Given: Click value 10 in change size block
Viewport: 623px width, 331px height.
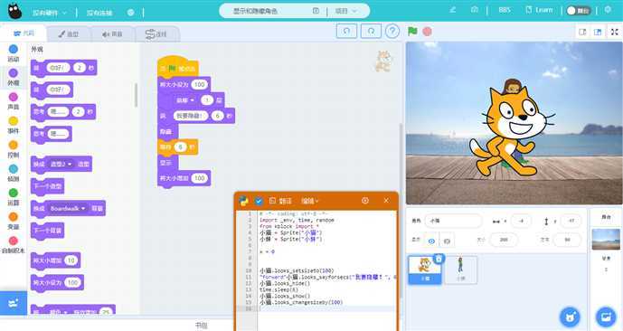Looking at the screenshot, I should click(71, 260).
